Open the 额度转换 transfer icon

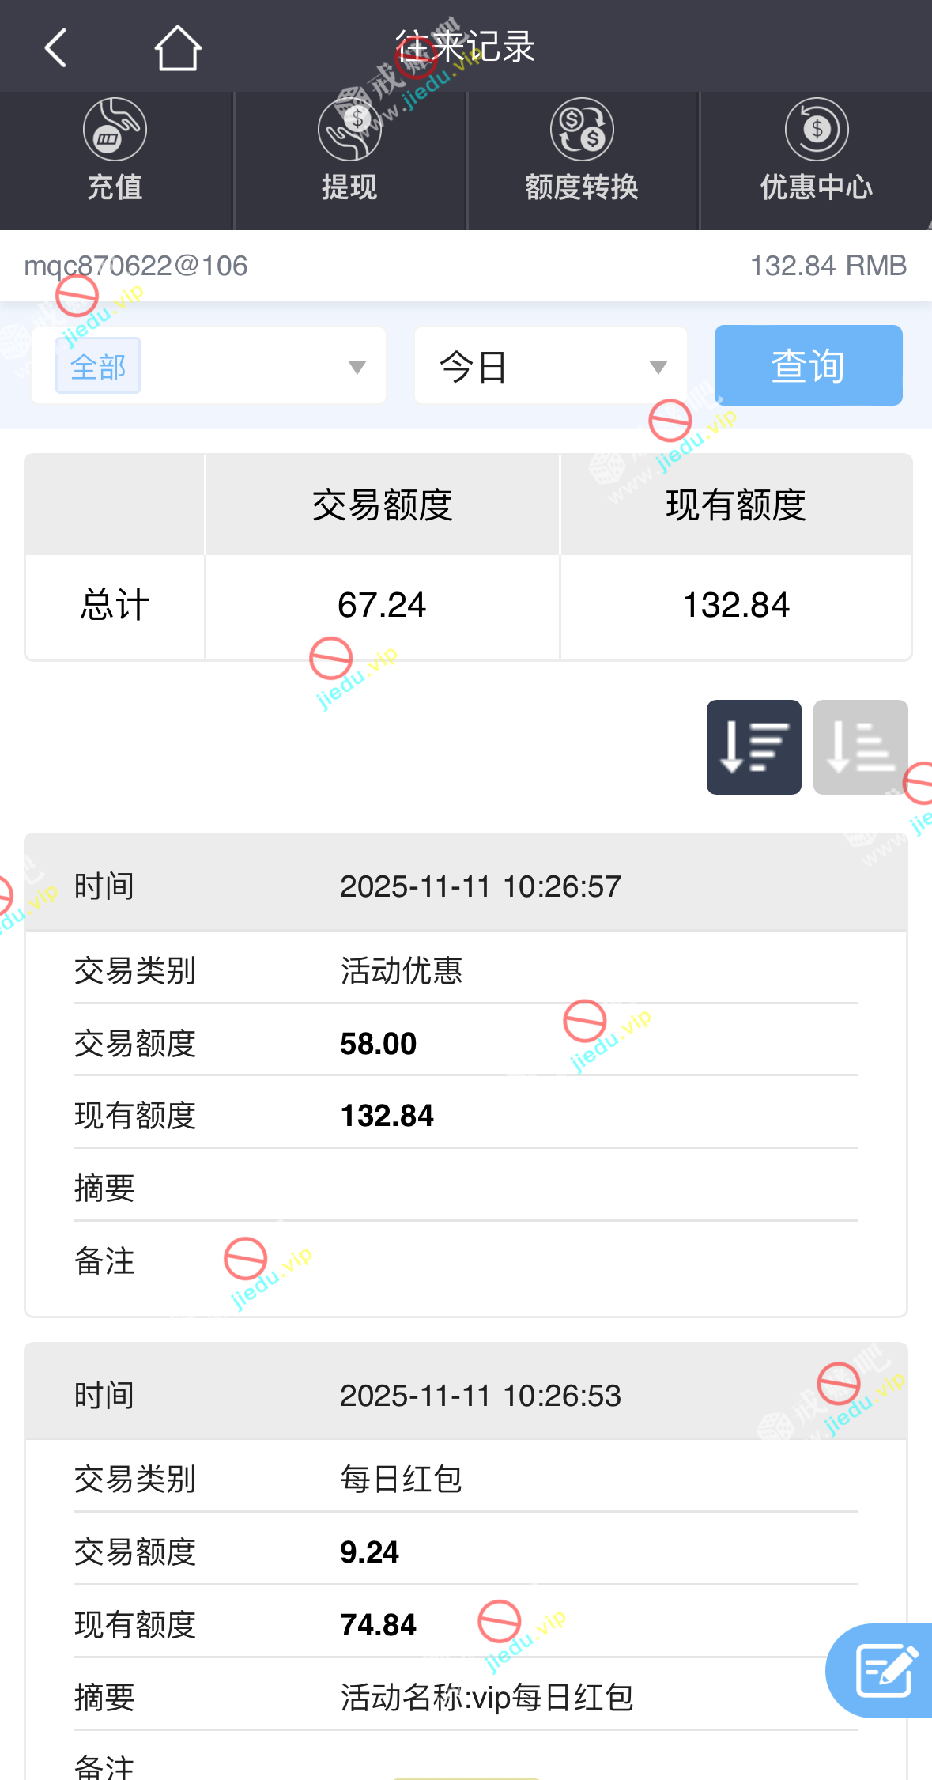point(582,130)
